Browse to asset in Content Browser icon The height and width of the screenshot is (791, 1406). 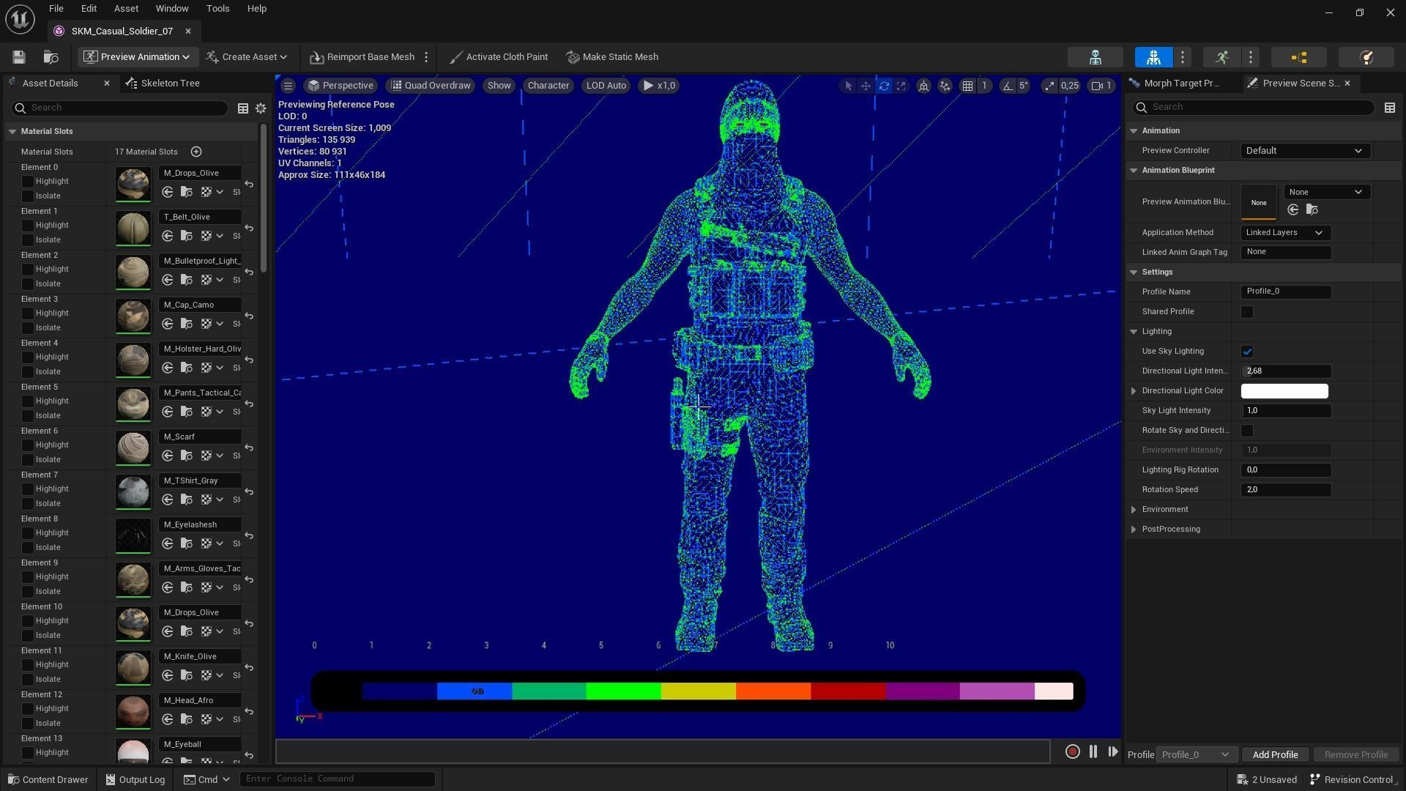coord(51,57)
